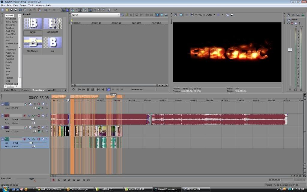
Task: Click the Vol slider on audio track 4
Action: point(31,143)
